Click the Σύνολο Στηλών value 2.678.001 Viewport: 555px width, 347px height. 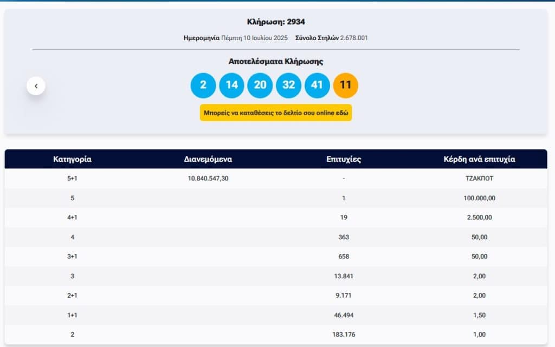pos(354,38)
